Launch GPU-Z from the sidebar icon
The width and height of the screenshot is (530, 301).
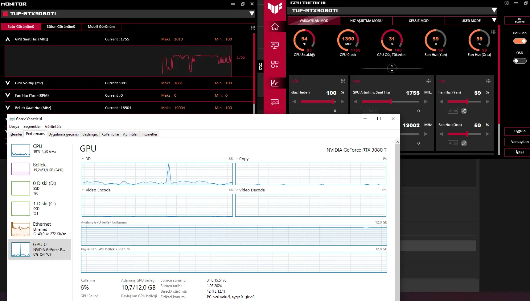click(275, 102)
